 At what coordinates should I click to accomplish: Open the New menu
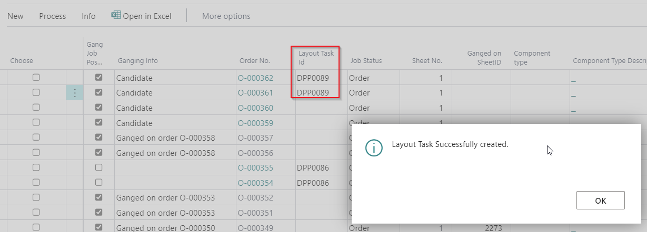[15, 16]
